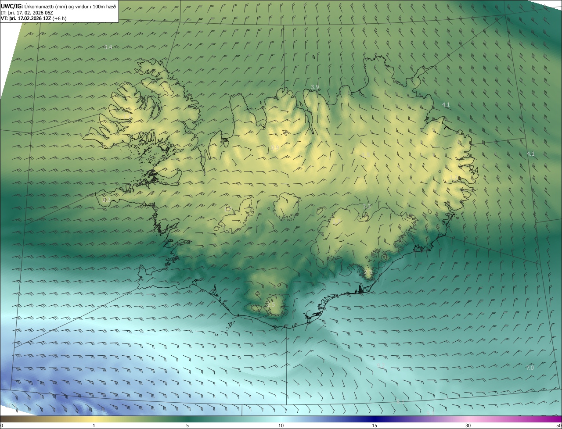Click the 2.5 value on the southern glacier

270,304
